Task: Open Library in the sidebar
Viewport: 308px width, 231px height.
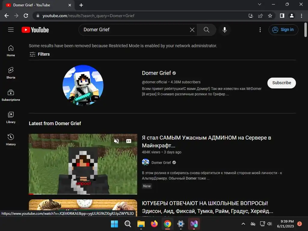Action: 11,118
